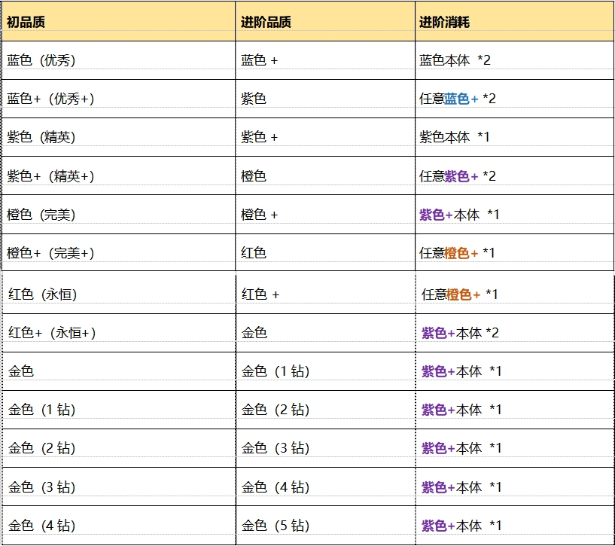Click the 任意蓝色+ *2 cell
Image resolution: width=615 pixels, height=546 pixels.
[x=457, y=99]
